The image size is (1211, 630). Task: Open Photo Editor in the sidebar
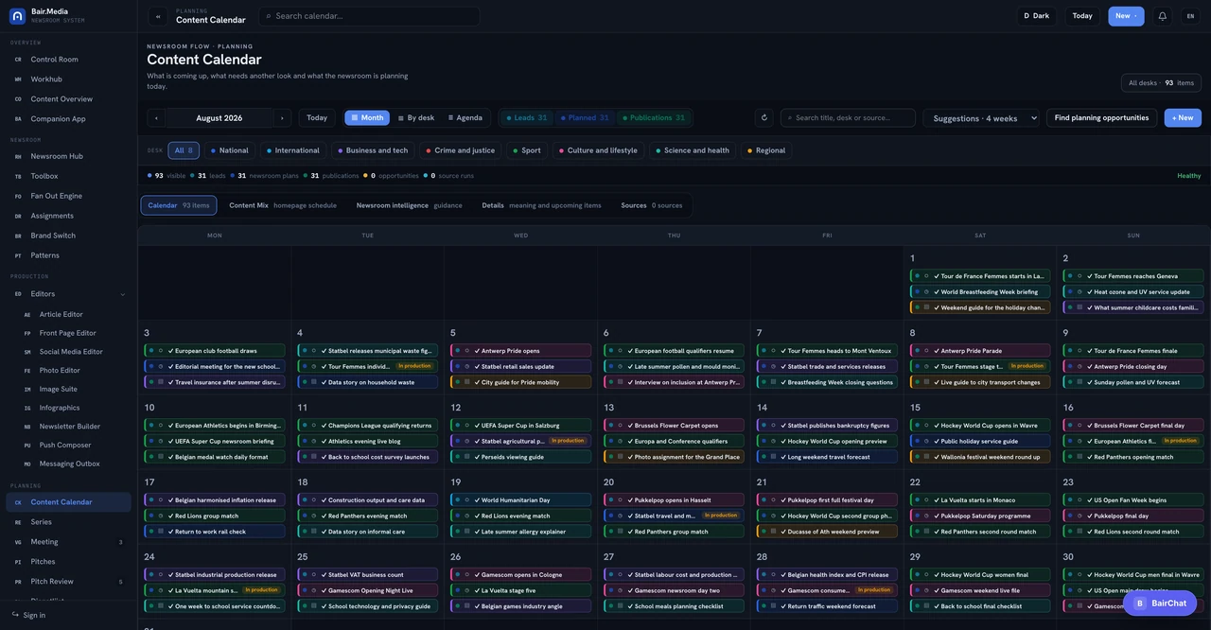(74, 371)
